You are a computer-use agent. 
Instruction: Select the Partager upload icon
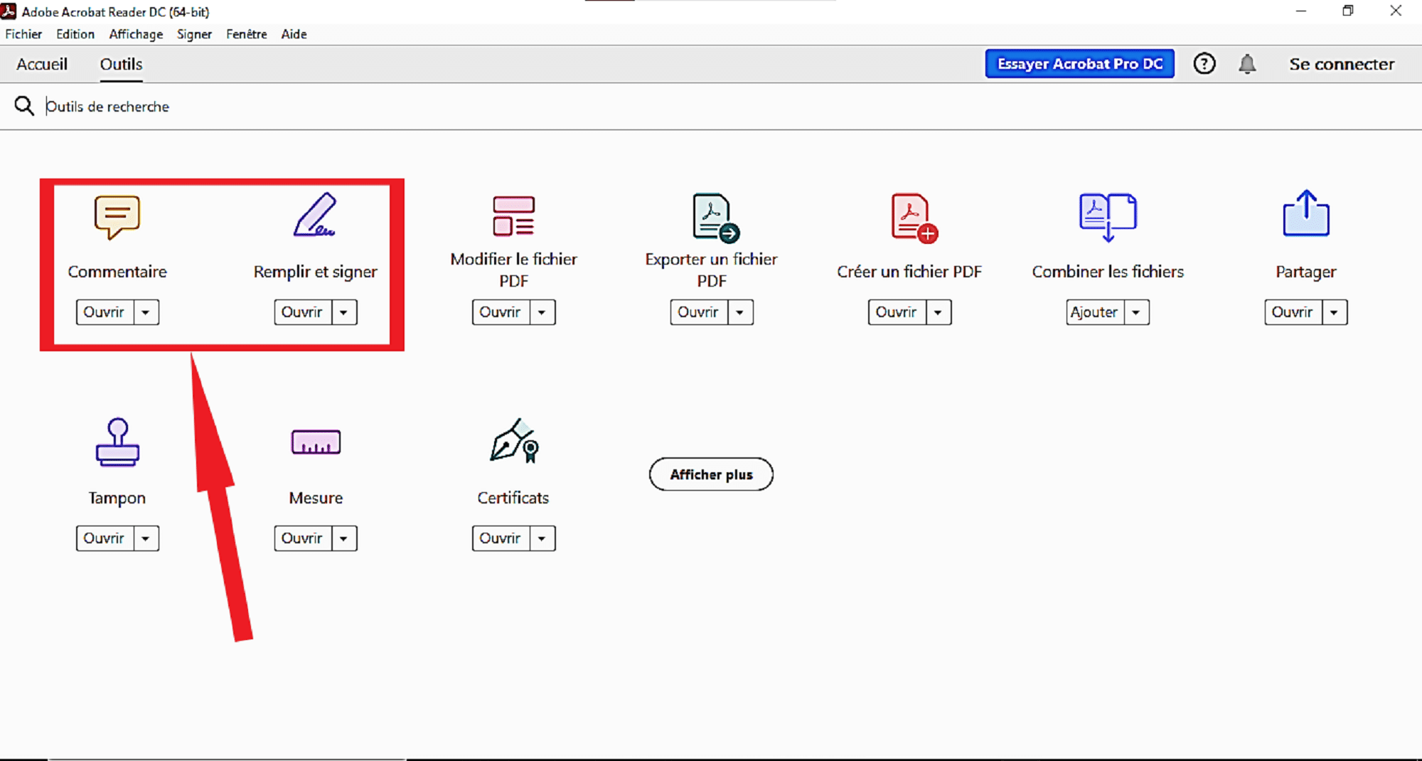tap(1306, 213)
